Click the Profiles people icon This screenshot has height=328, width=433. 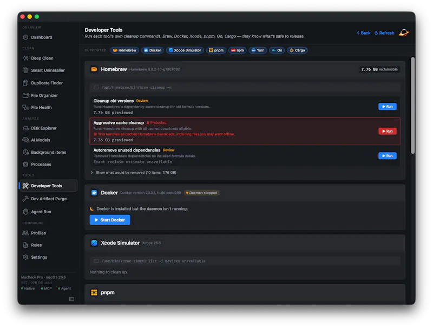[25, 233]
